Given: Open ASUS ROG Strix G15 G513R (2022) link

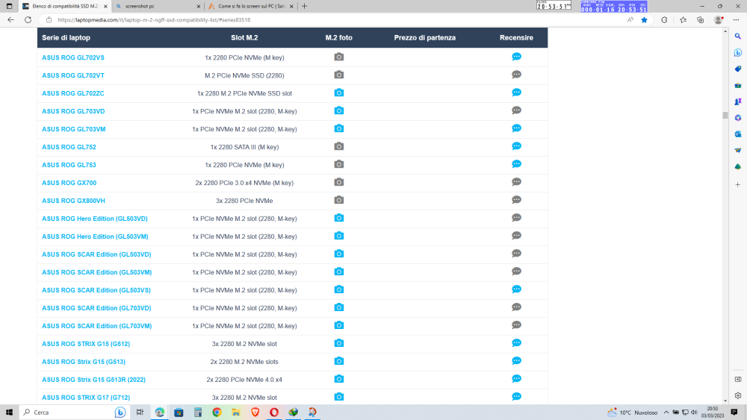Looking at the screenshot, I should 94,380.
